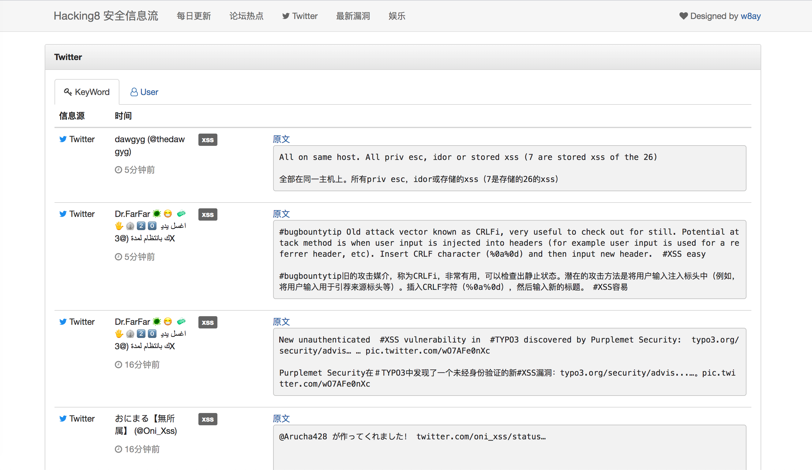Click the xss tag in TYPO3 tweet row
This screenshot has width=812, height=470.
(208, 322)
